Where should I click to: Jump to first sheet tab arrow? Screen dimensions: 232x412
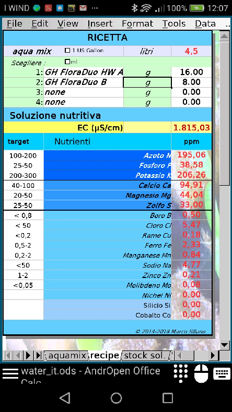coord(7,356)
